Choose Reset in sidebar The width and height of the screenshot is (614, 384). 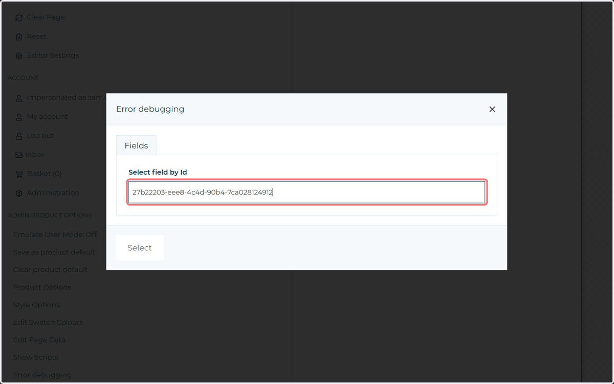coord(36,36)
